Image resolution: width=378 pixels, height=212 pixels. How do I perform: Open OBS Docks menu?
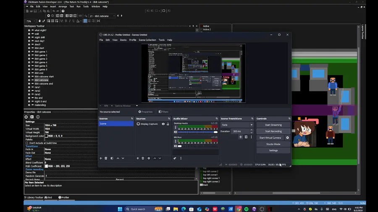tap(123, 40)
